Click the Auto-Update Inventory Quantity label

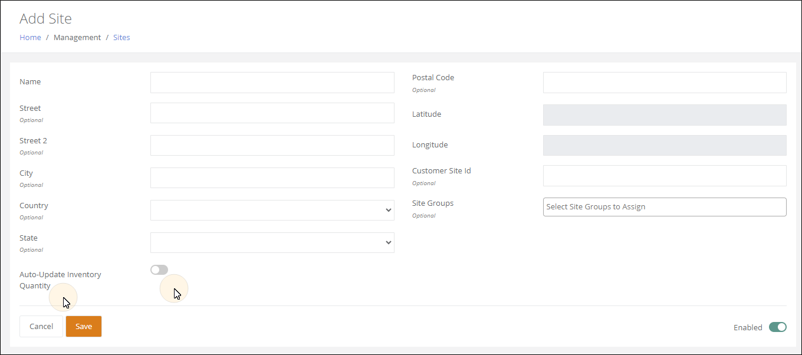point(60,280)
